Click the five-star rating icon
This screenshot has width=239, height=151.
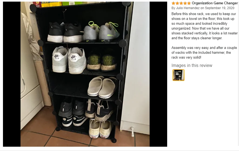click(181, 3)
